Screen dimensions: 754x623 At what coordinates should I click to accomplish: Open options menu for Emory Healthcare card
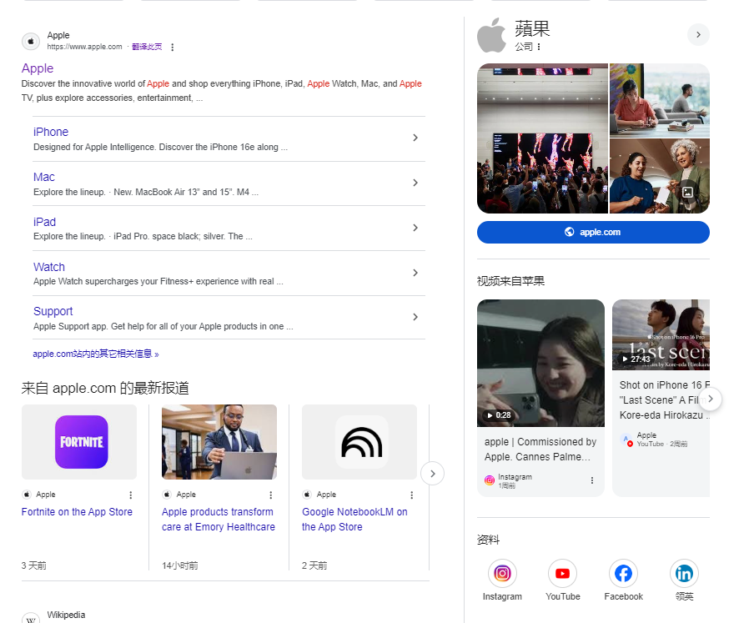271,495
